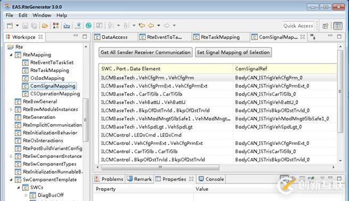Open the Properties View Menu triangle
349x201 pixels.
tap(322, 178)
